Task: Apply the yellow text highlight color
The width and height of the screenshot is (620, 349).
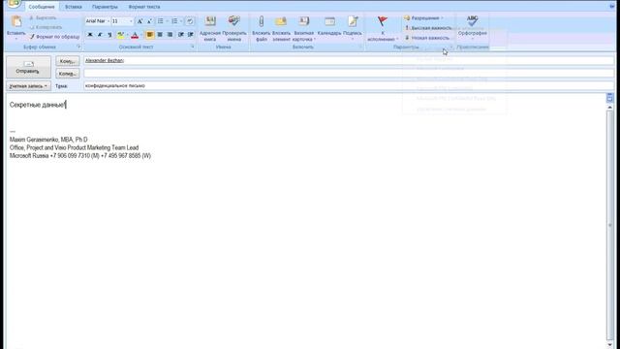Action: tap(120, 35)
